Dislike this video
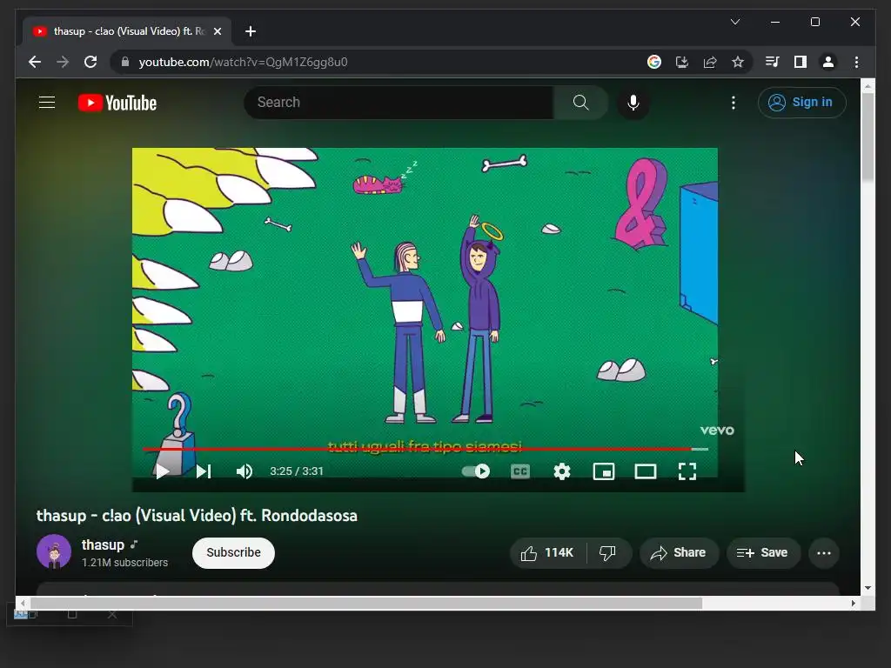The height and width of the screenshot is (668, 891). pyautogui.click(x=608, y=552)
